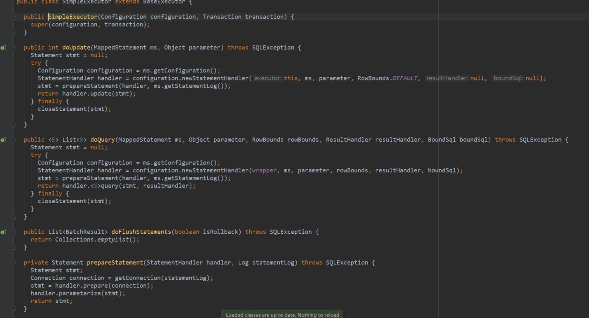
Task: Click the override gutter icon beside doQuery
Action: click(3, 140)
